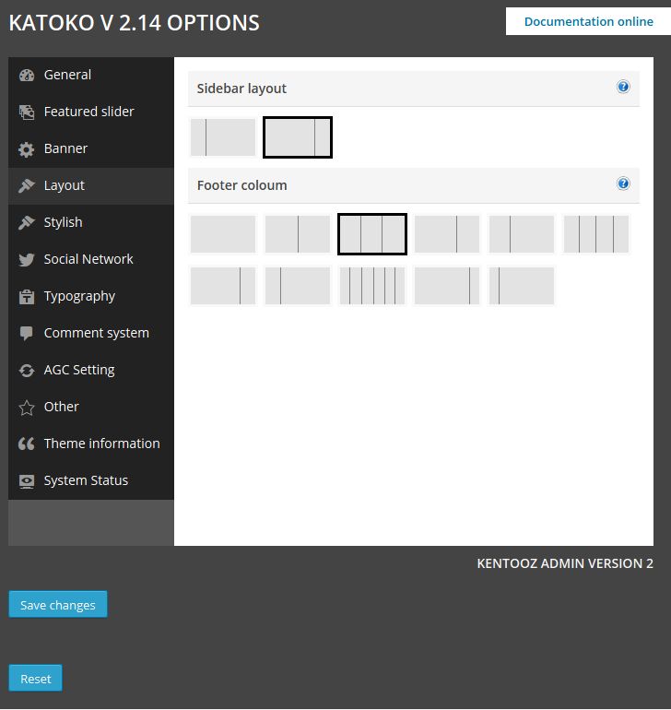Click the AGC Setting refresh icon

point(27,371)
